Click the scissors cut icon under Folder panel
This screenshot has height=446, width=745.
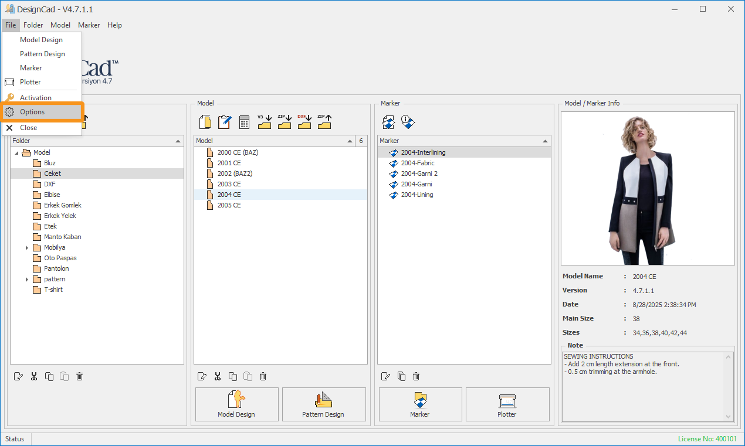pyautogui.click(x=34, y=376)
